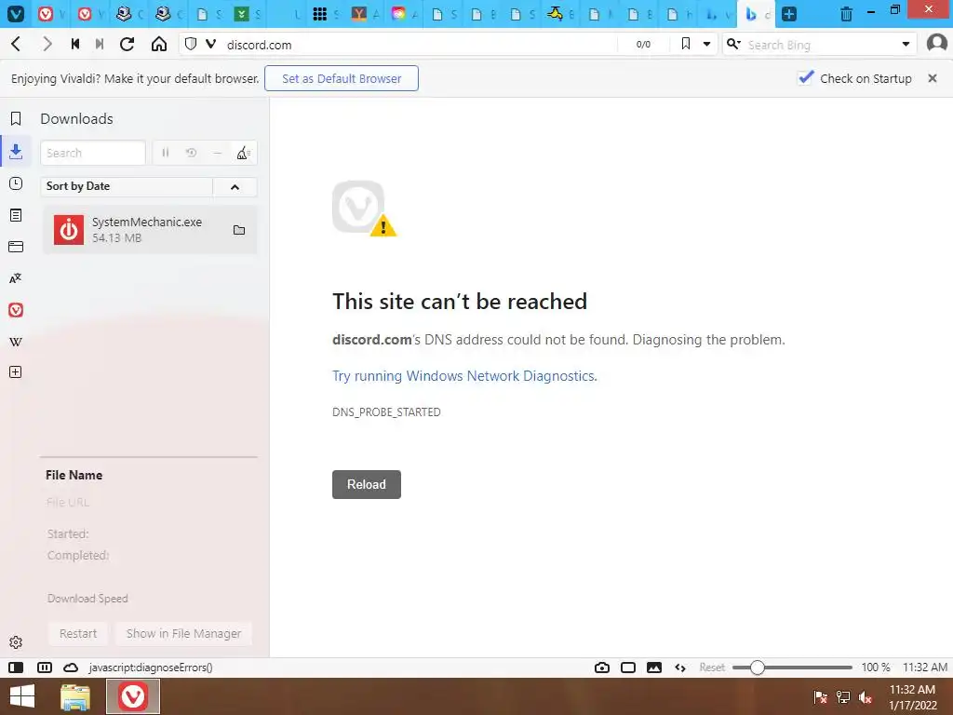The width and height of the screenshot is (953, 715).
Task: Uncheck Check on Startup checkbox
Action: click(805, 78)
